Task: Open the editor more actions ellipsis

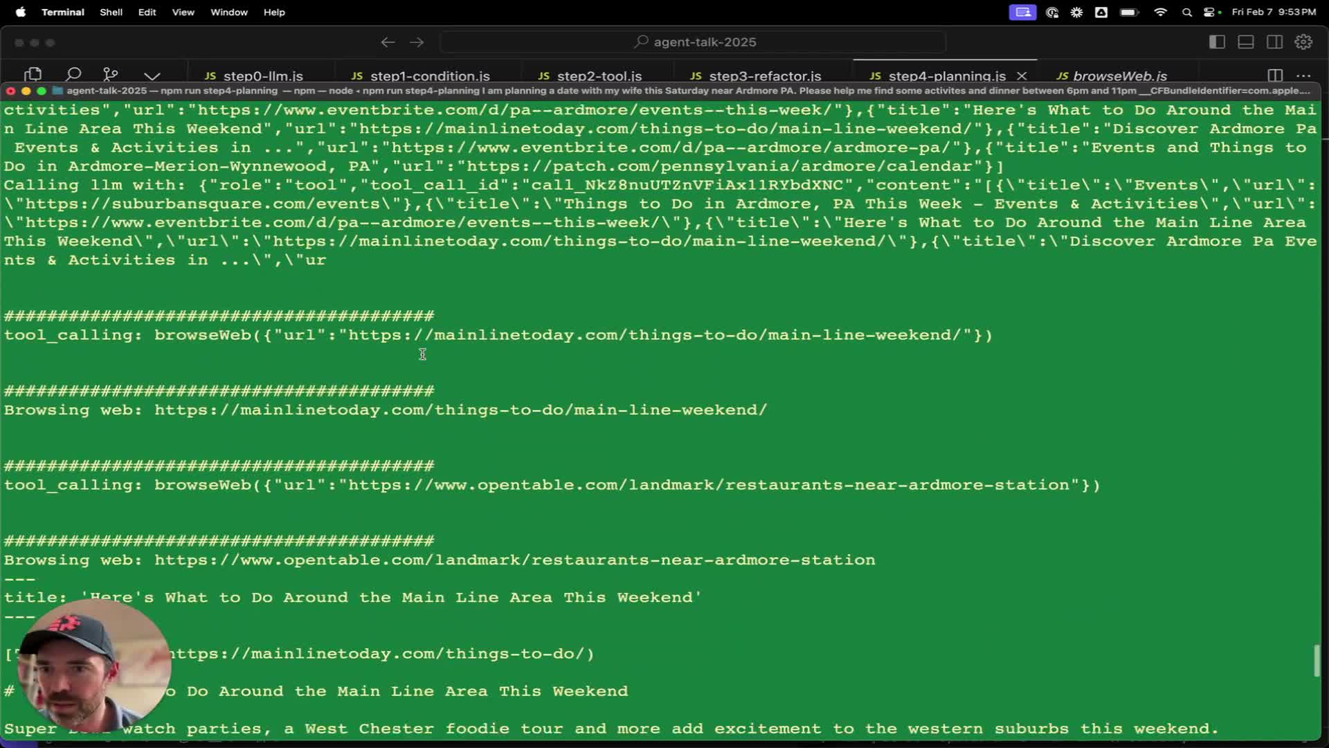Action: (x=1303, y=75)
